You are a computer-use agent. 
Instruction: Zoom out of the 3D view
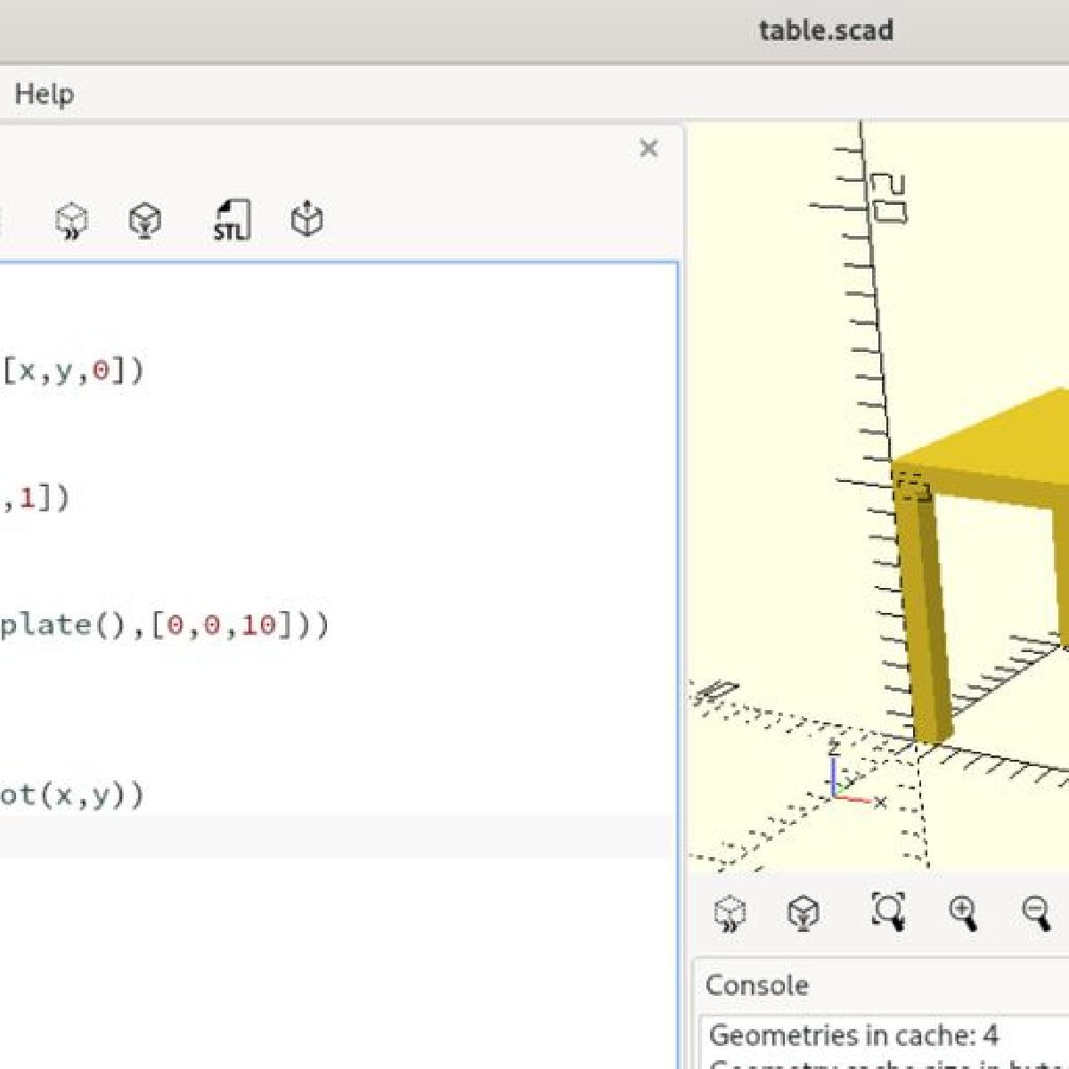coord(1036,913)
